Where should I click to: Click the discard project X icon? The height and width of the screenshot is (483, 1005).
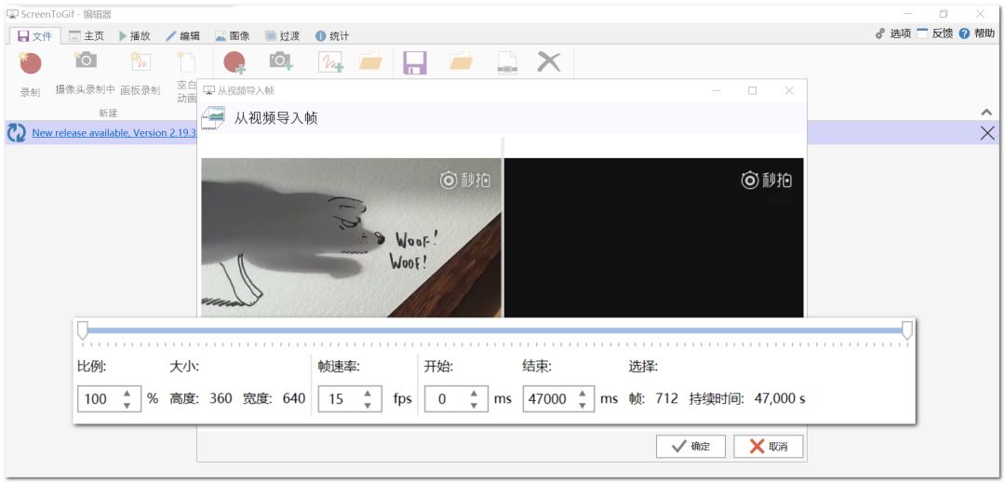tap(549, 62)
